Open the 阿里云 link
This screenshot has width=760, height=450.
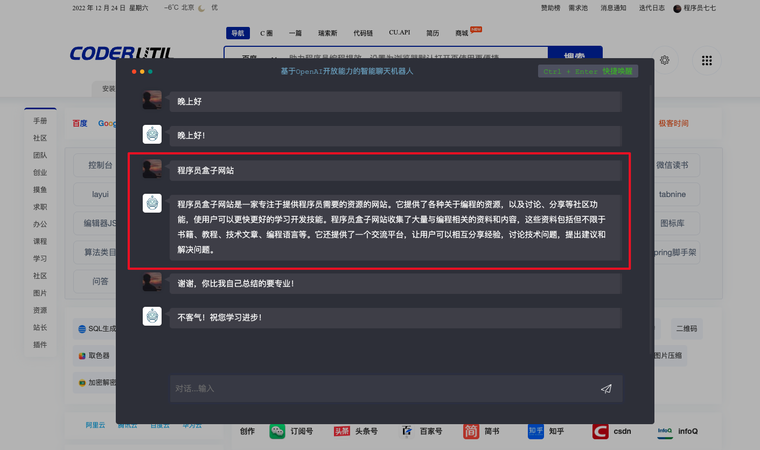tap(95, 425)
